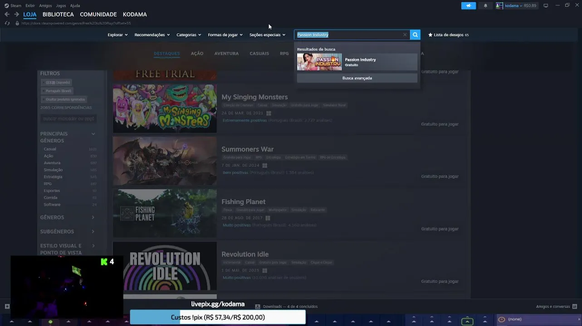The height and width of the screenshot is (326, 582).
Task: Open the announcements megaphone button
Action: [469, 5]
